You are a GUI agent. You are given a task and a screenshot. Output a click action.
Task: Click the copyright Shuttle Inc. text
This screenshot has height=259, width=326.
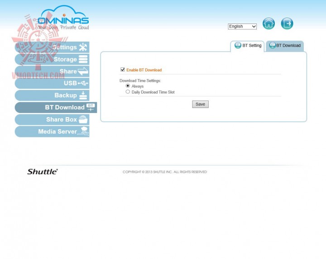[x=165, y=172]
